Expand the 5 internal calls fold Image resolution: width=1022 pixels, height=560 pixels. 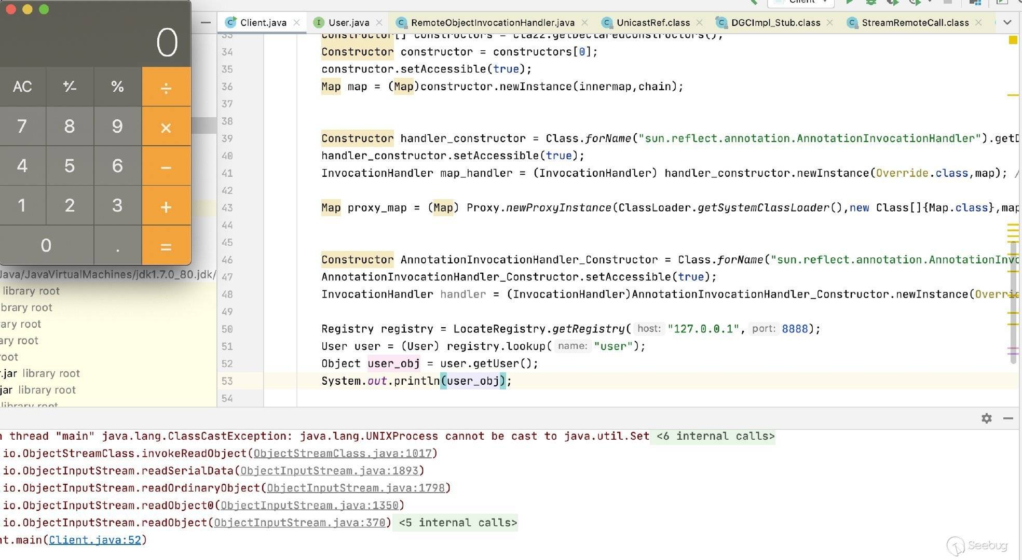(x=457, y=523)
